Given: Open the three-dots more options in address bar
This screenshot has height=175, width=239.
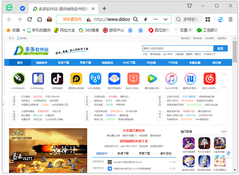Looking at the screenshot, I should [x=155, y=19].
